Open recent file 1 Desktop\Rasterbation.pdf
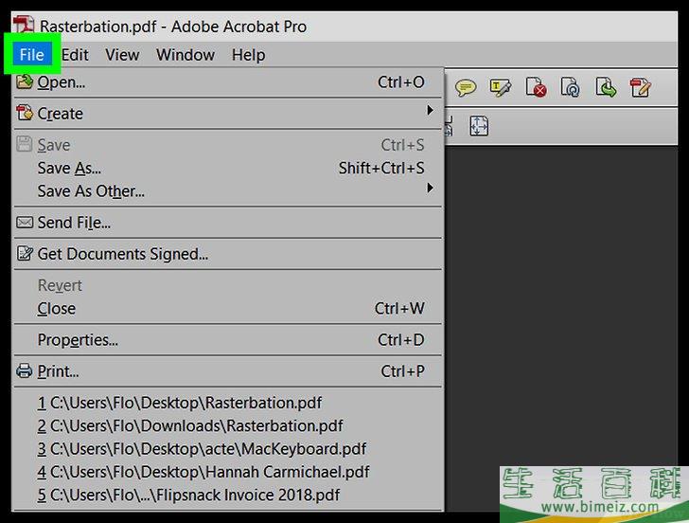The height and width of the screenshot is (523, 689). click(227, 403)
